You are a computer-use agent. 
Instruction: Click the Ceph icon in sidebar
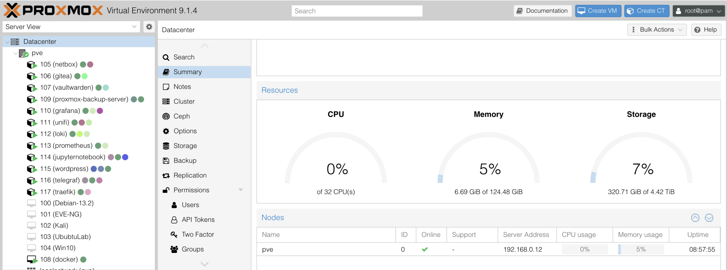coord(166,116)
